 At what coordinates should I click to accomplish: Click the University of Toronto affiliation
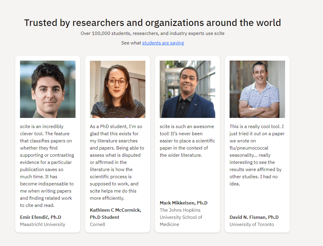[x=252, y=224]
